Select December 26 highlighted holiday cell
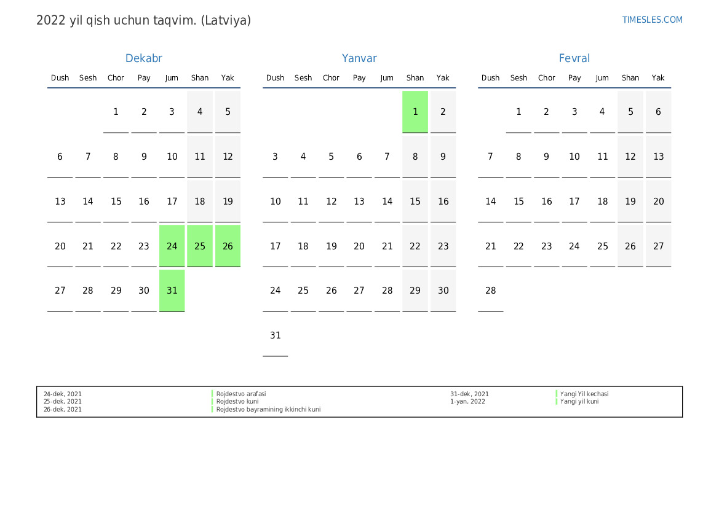Image resolution: width=719 pixels, height=508 pixels. click(x=228, y=246)
